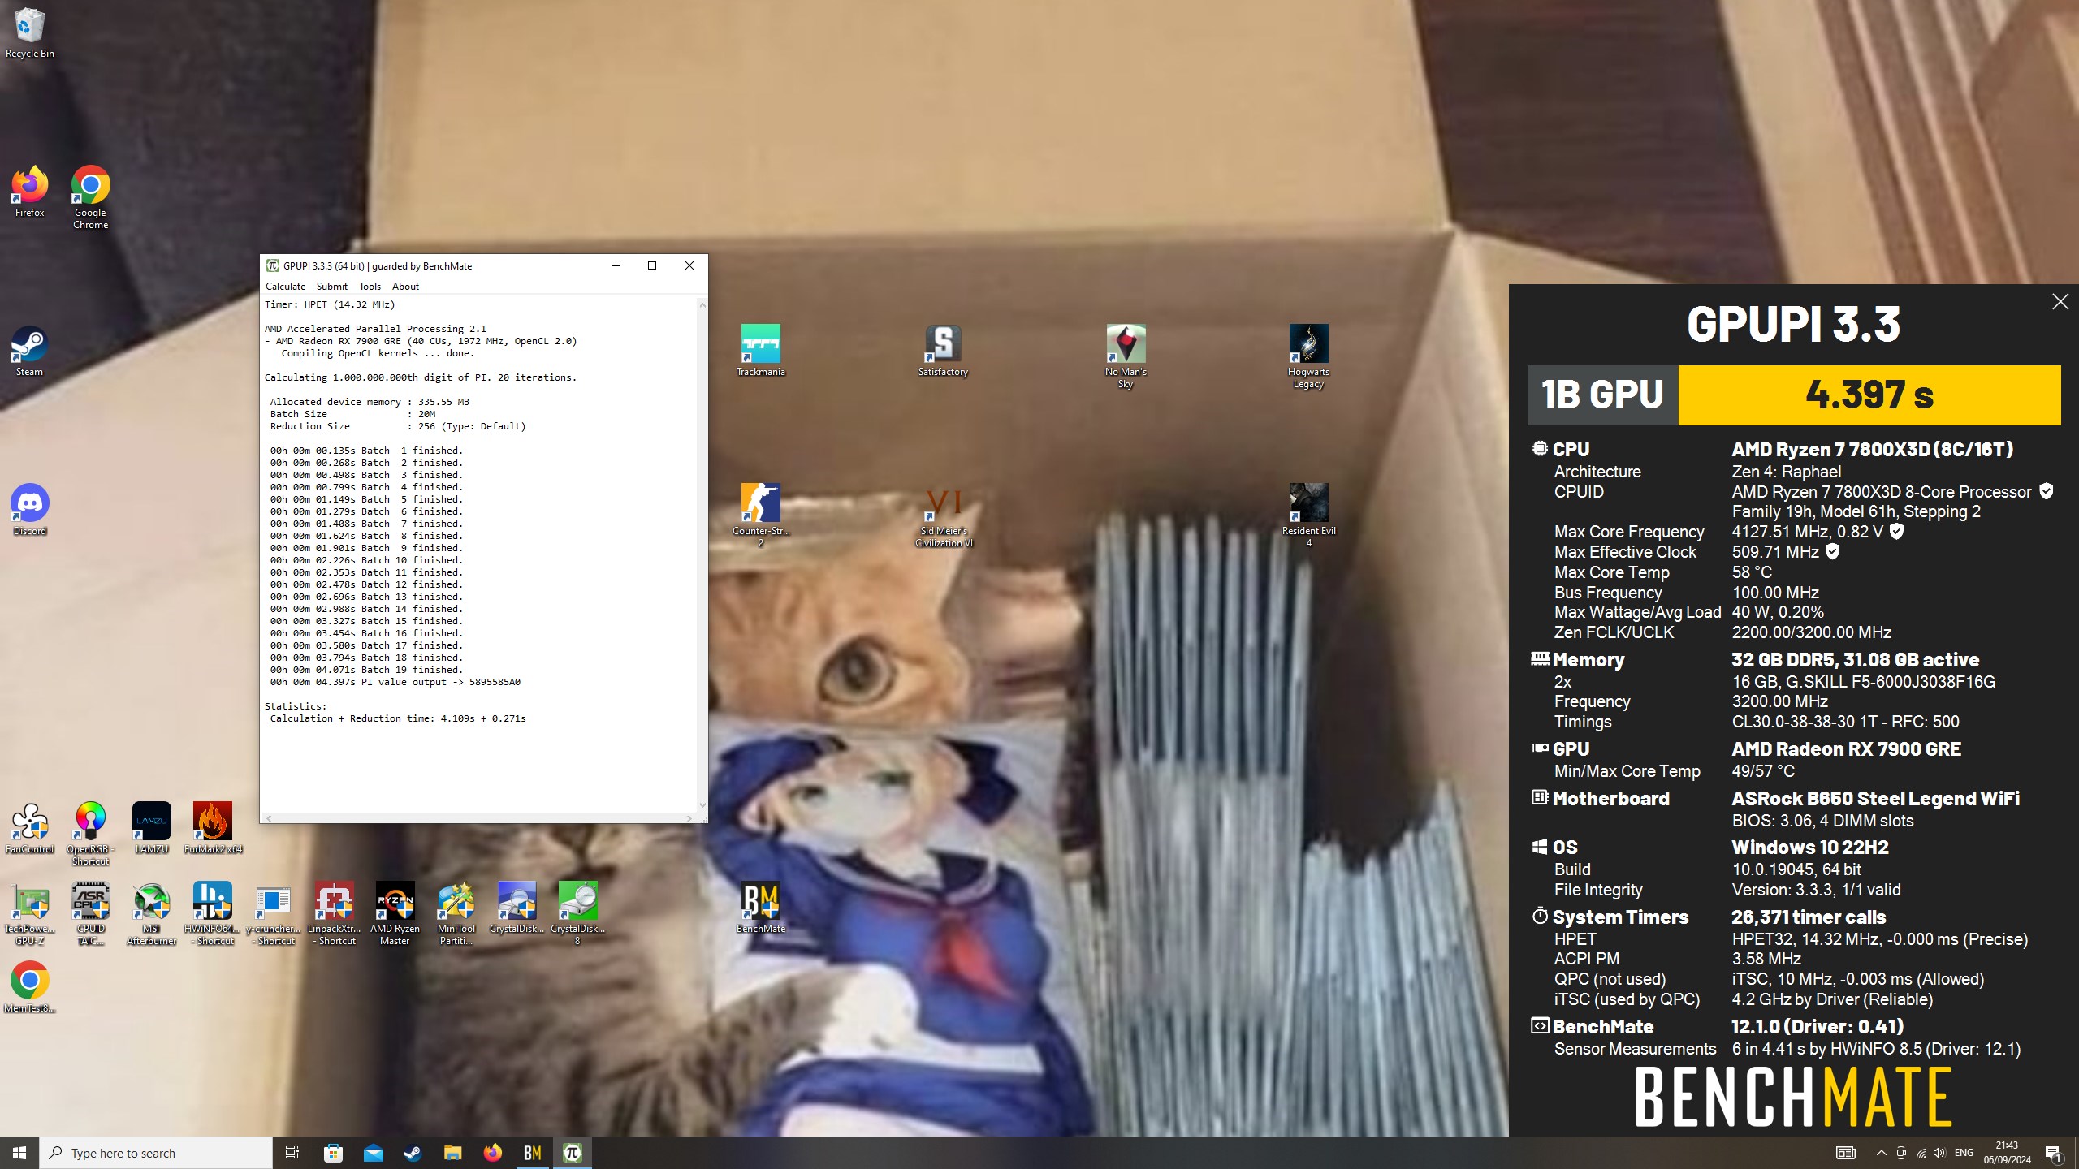Select the LAMZU desktop icon
This screenshot has height=1169, width=2079.
[151, 829]
